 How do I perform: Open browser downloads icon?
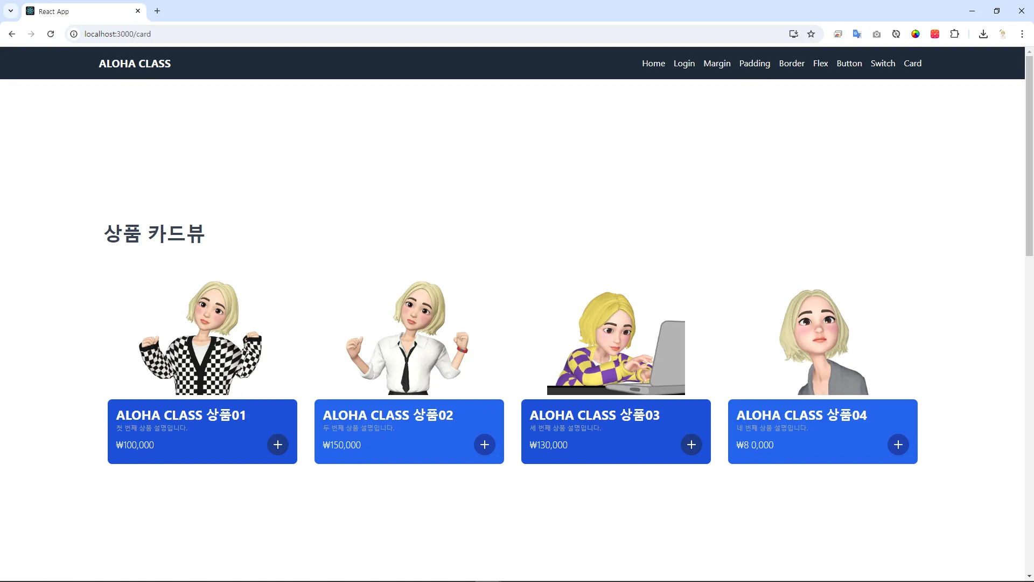pos(983,34)
